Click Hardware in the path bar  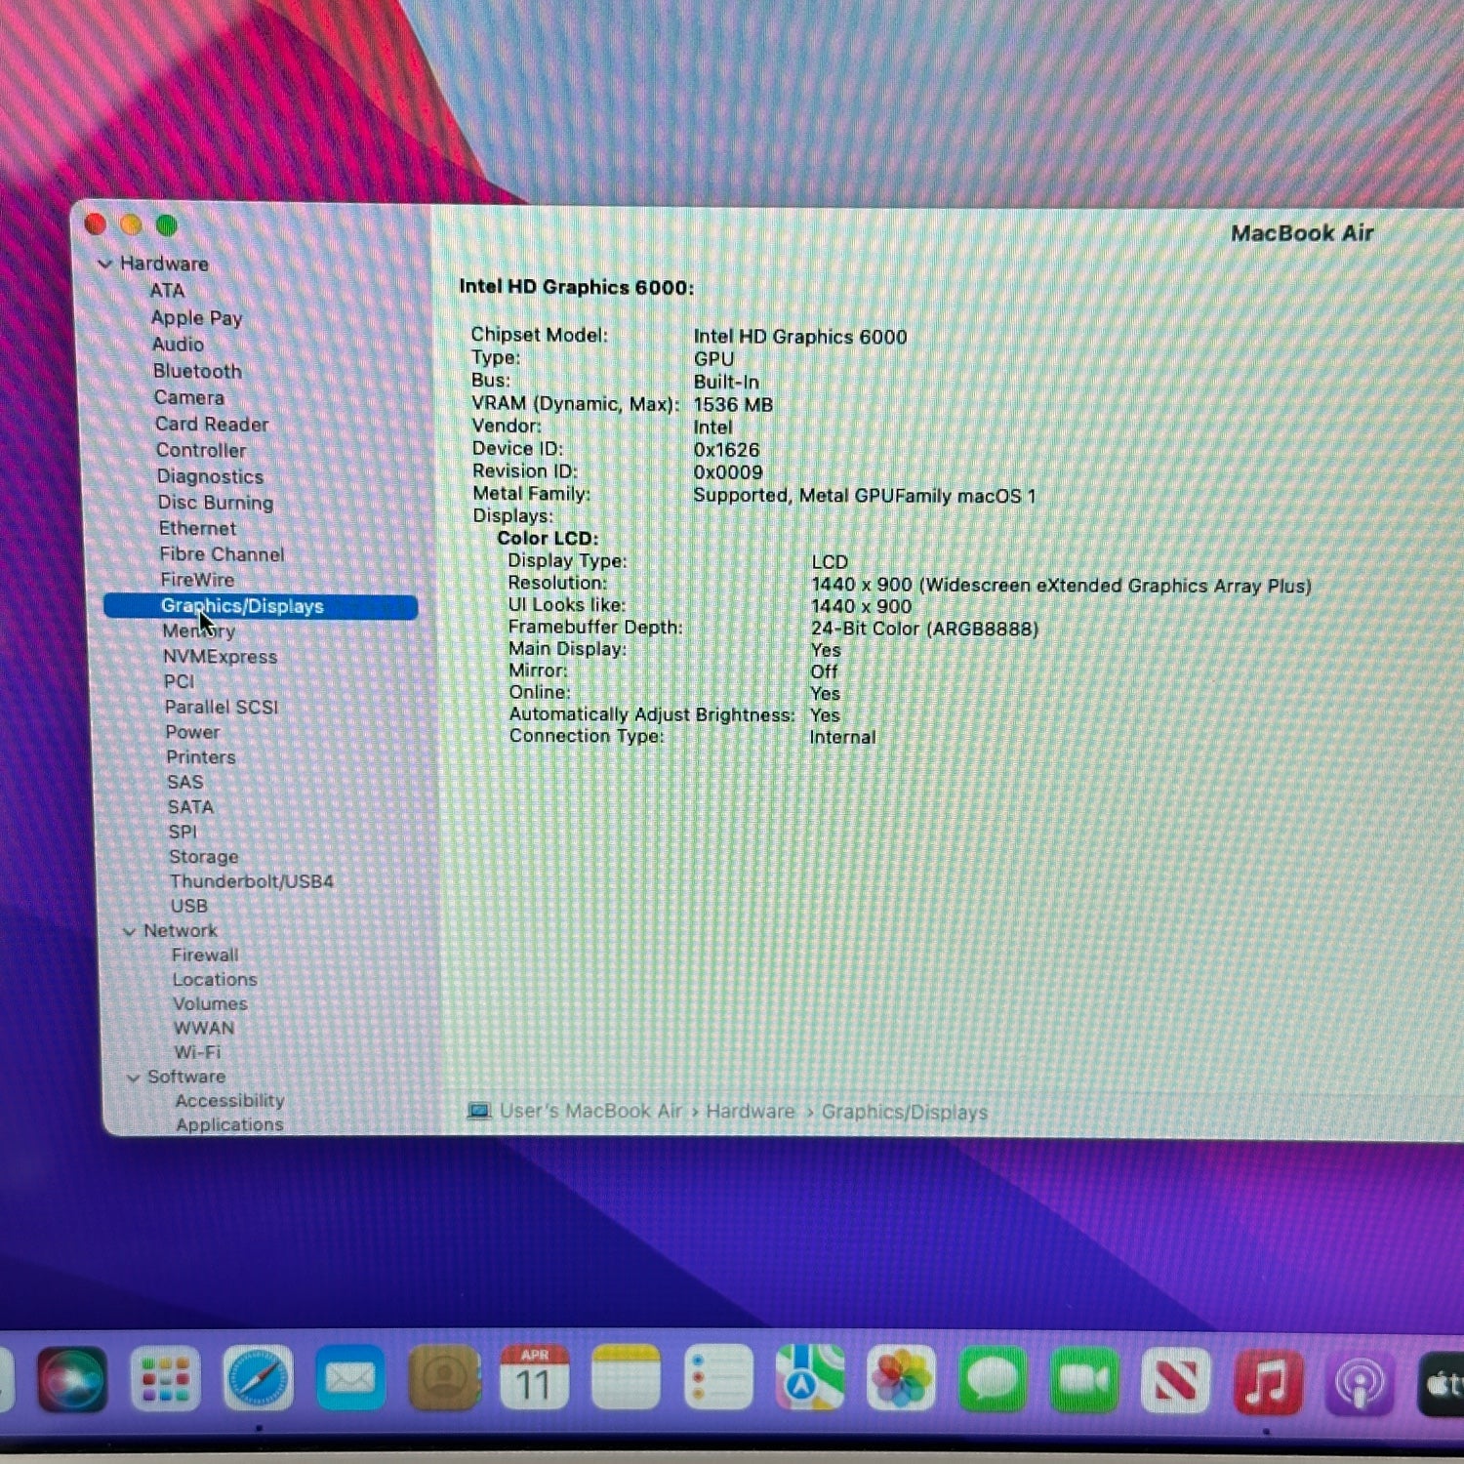750,1112
